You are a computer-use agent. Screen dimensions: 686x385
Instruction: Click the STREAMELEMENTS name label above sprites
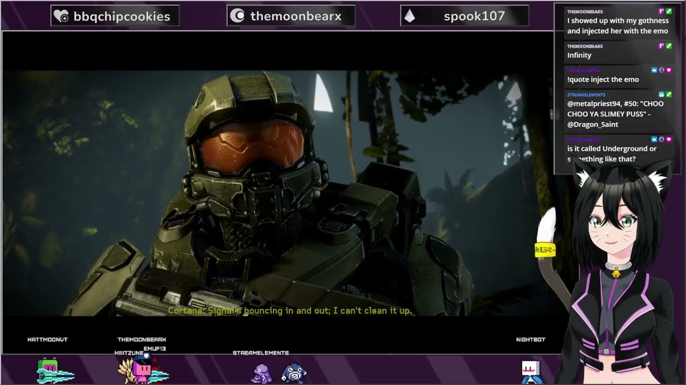260,353
